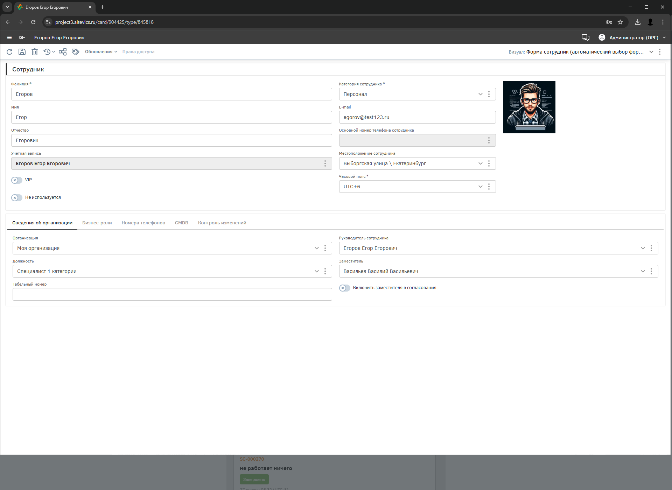Viewport: 672px width, 490px height.
Task: Switch to 'Бизнес-роли' tab
Action: 97,223
